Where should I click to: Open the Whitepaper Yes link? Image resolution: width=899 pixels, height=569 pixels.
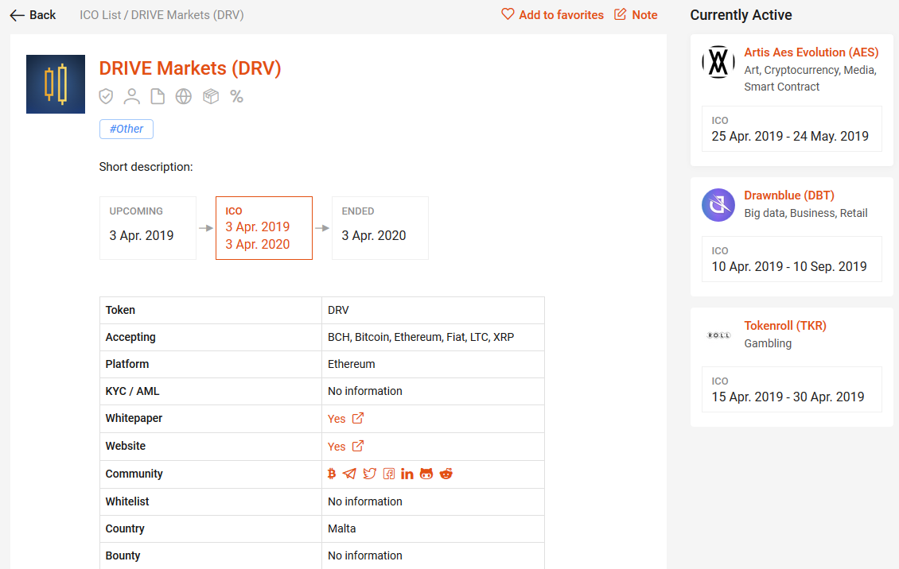pos(345,419)
